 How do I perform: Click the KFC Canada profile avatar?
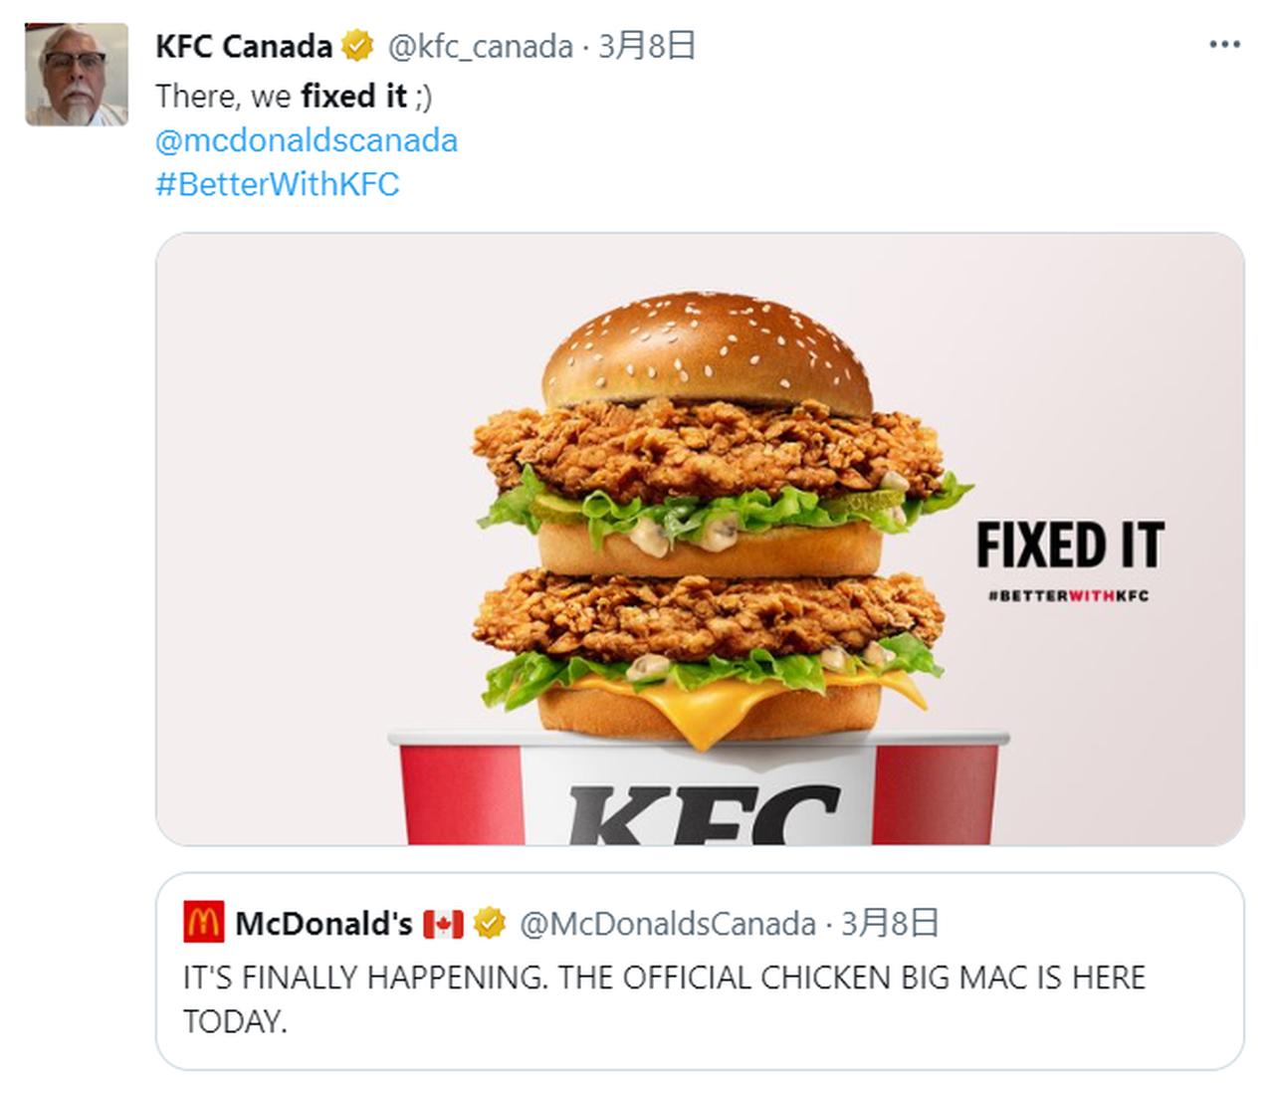(77, 75)
